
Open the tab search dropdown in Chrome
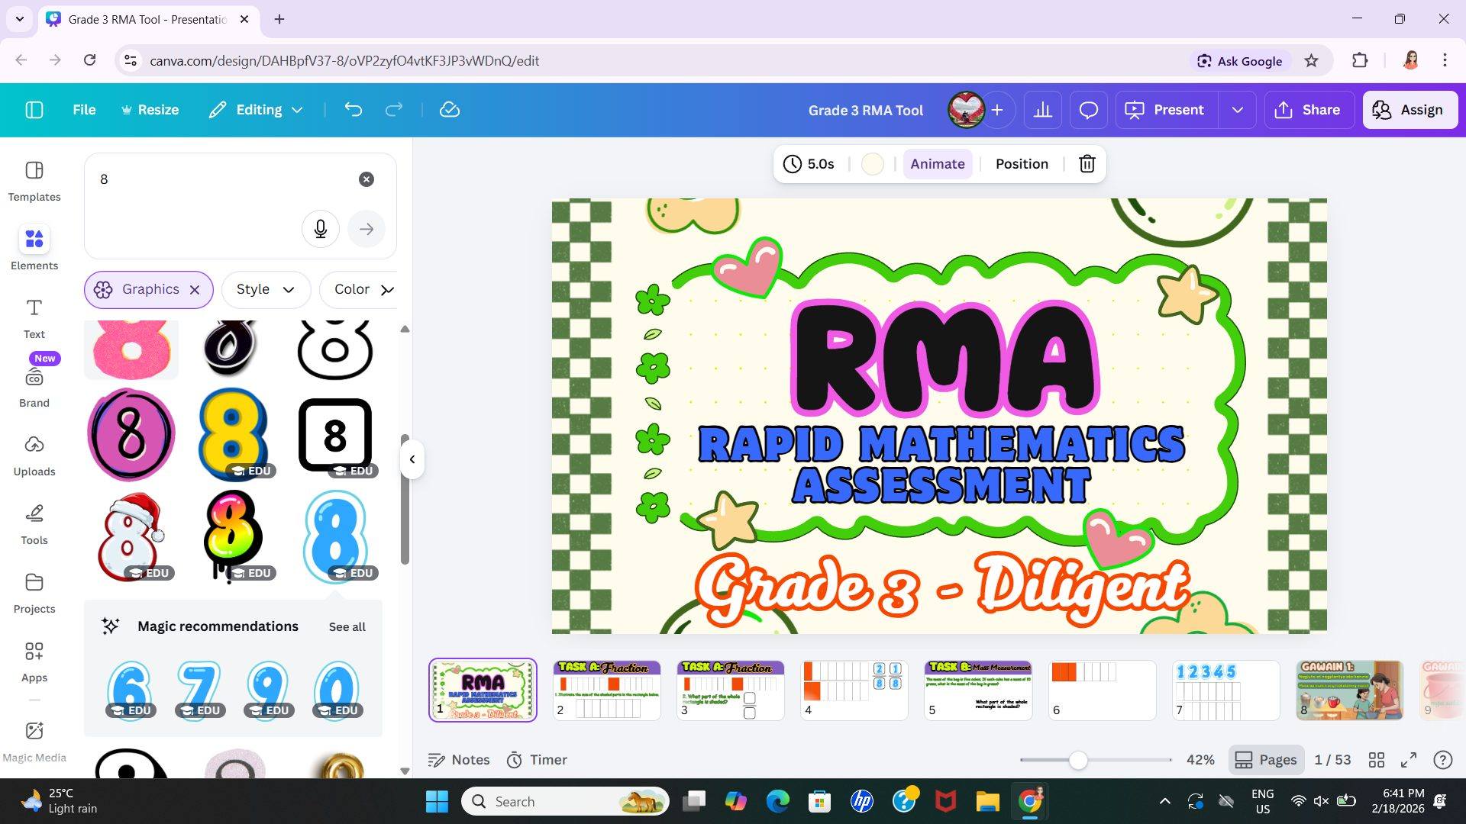pyautogui.click(x=20, y=19)
